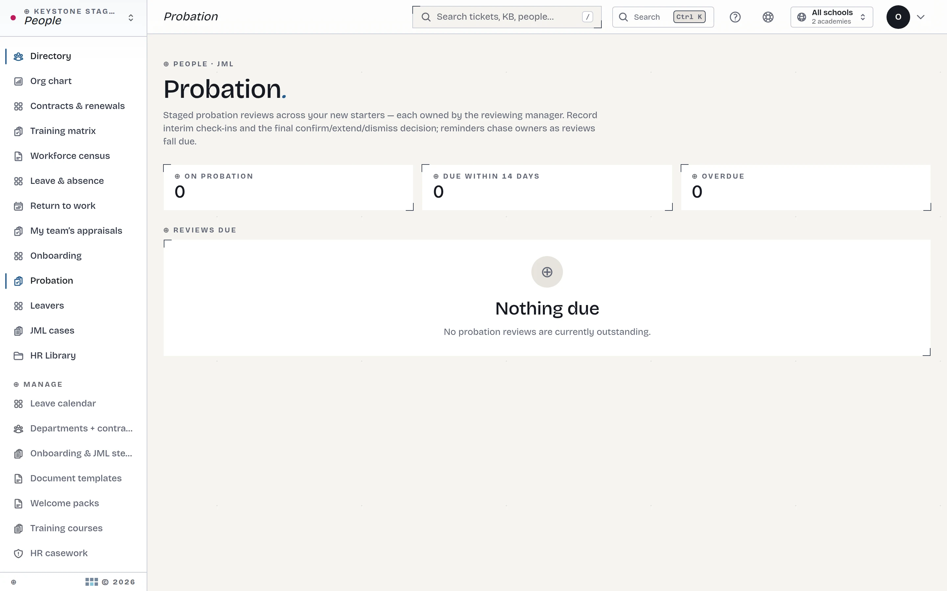Open the Ctrl K search box
Screen dimensions: 947x591
(663, 17)
